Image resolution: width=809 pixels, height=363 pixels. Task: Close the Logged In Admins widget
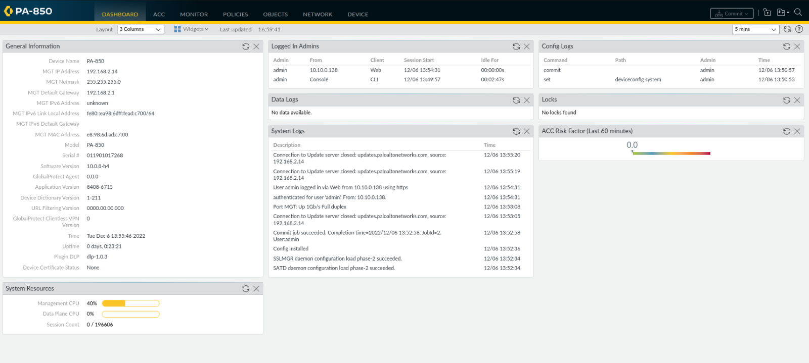point(527,46)
